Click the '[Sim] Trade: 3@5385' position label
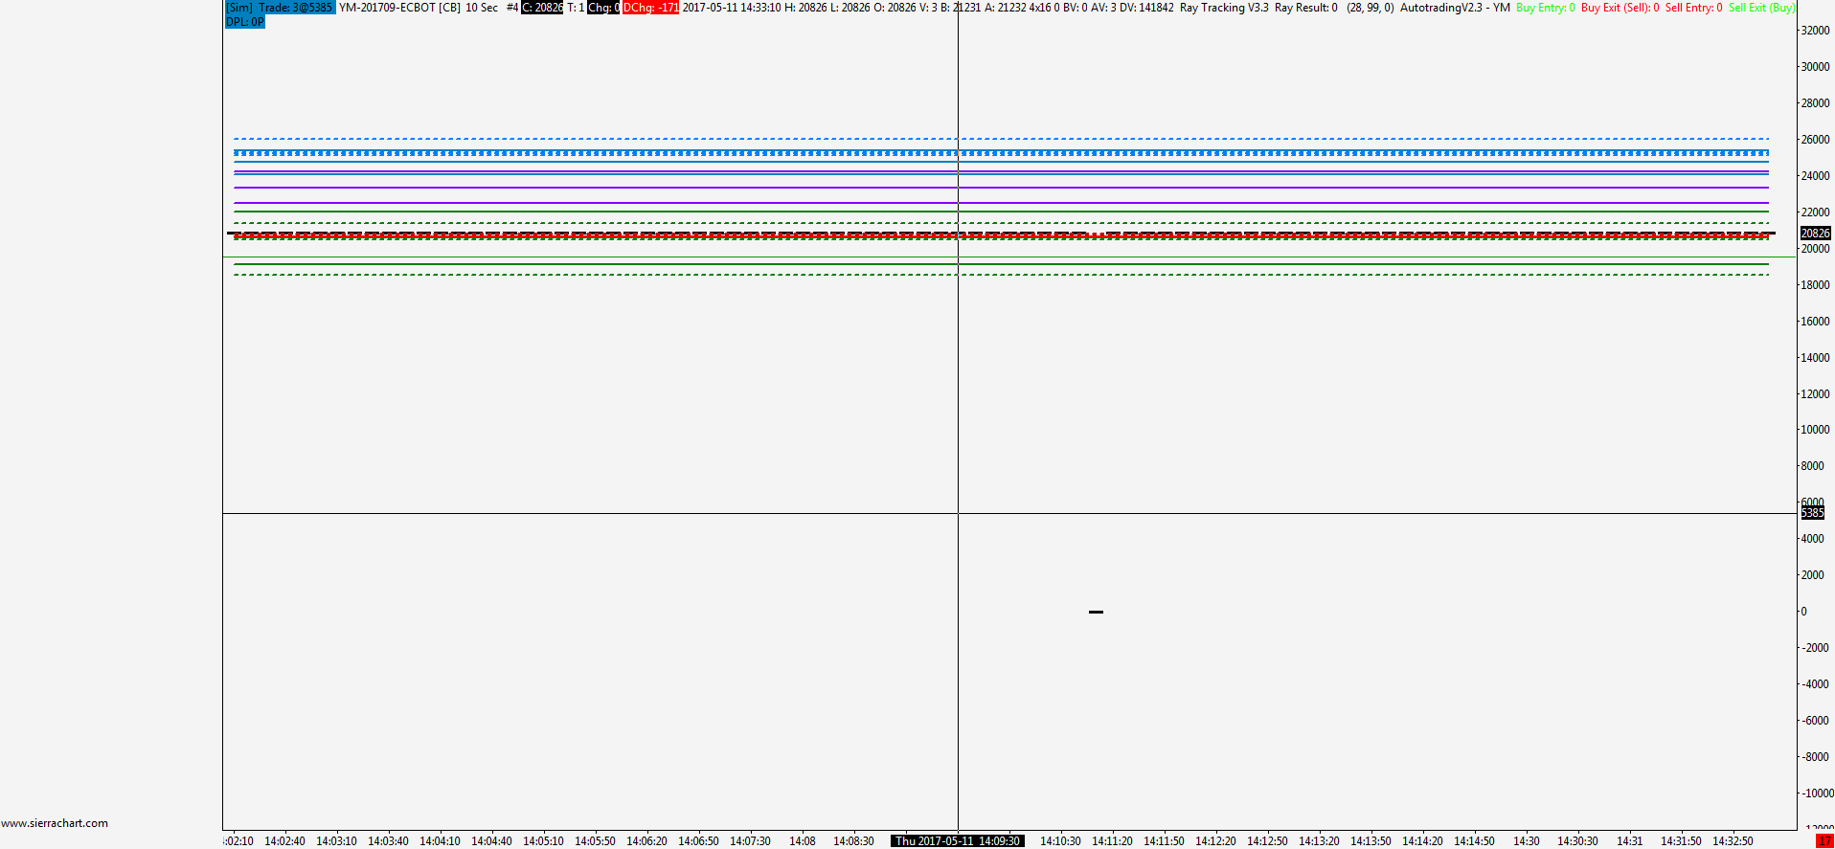Viewport: 1835px width, 849px height. pyautogui.click(x=280, y=8)
